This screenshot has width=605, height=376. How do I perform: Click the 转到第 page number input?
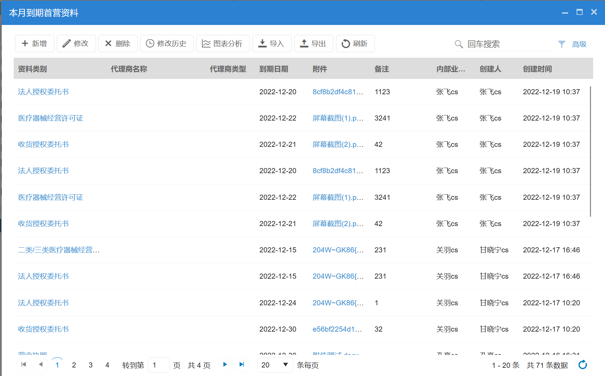click(x=159, y=365)
